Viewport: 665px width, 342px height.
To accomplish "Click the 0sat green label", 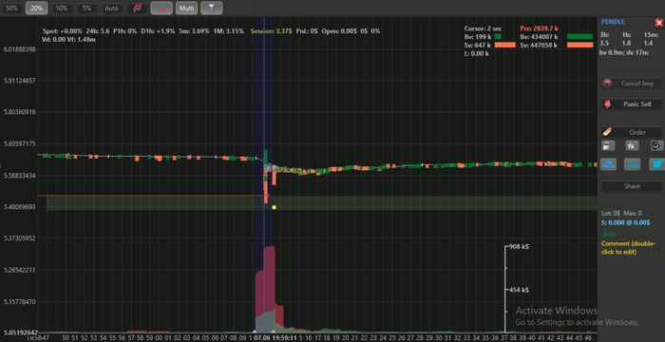I will (x=610, y=235).
